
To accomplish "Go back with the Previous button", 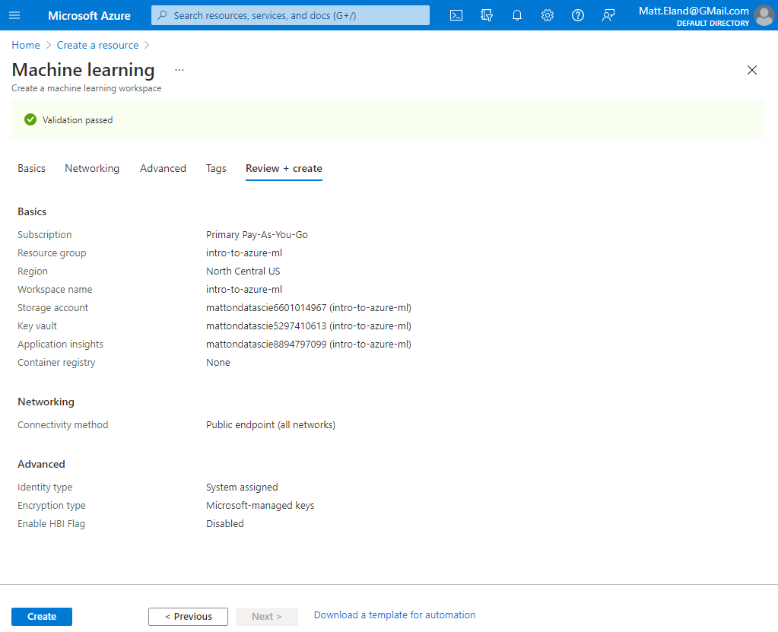I will (x=188, y=617).
